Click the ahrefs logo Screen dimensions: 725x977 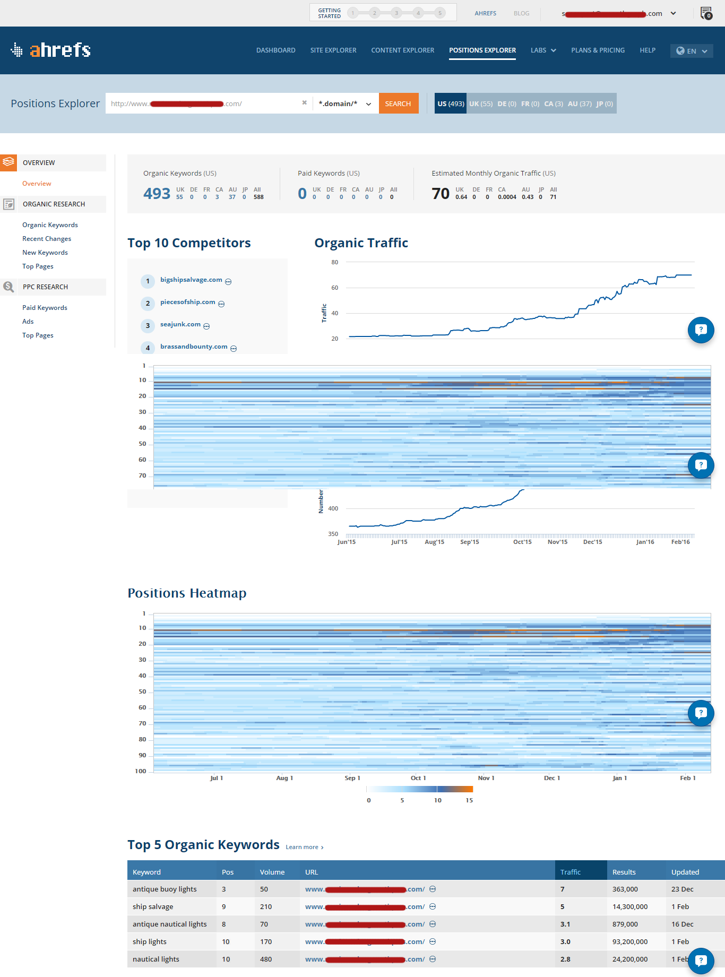click(51, 50)
